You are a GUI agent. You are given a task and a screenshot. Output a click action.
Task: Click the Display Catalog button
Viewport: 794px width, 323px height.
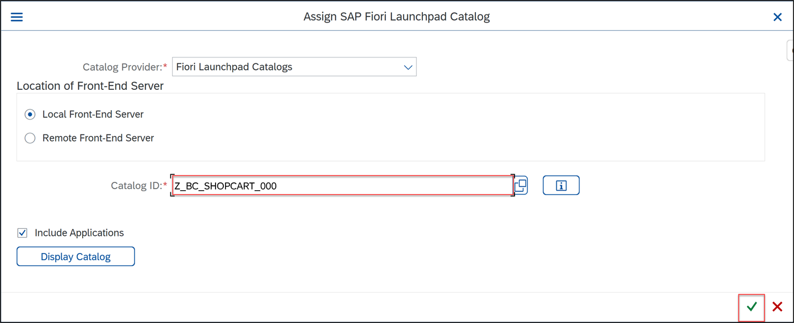coord(76,256)
